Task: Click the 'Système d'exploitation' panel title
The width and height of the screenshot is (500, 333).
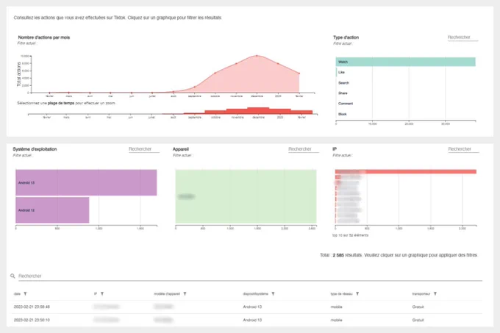Action: 35,149
